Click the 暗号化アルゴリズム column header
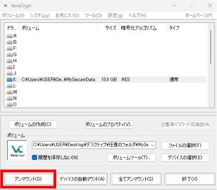The image size is (217, 190). coord(143,28)
